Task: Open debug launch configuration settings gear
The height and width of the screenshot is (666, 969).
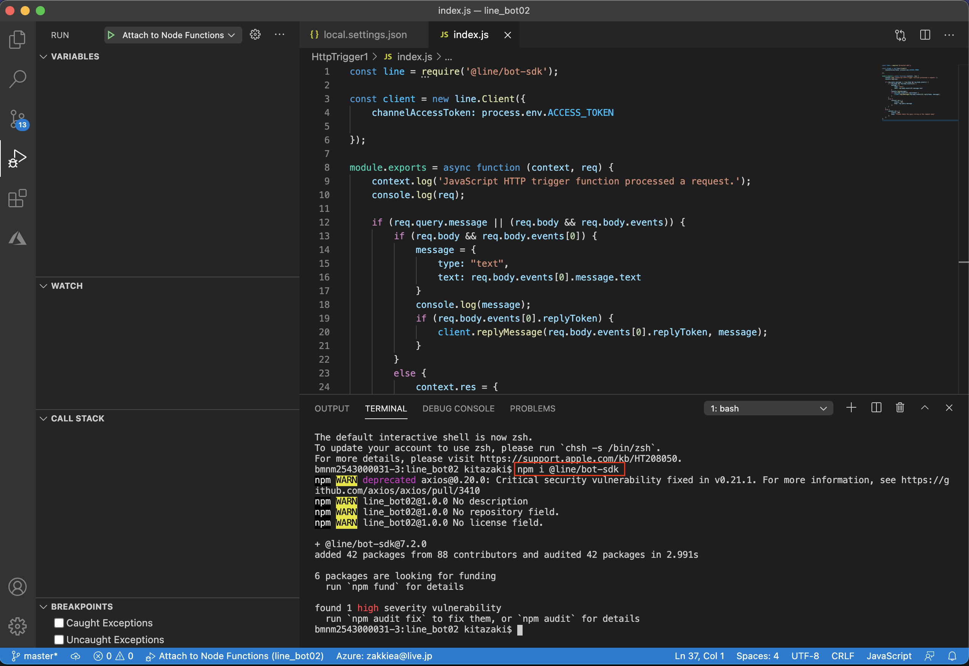Action: [x=255, y=35]
